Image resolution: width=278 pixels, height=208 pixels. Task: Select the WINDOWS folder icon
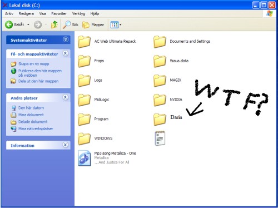(x=84, y=138)
